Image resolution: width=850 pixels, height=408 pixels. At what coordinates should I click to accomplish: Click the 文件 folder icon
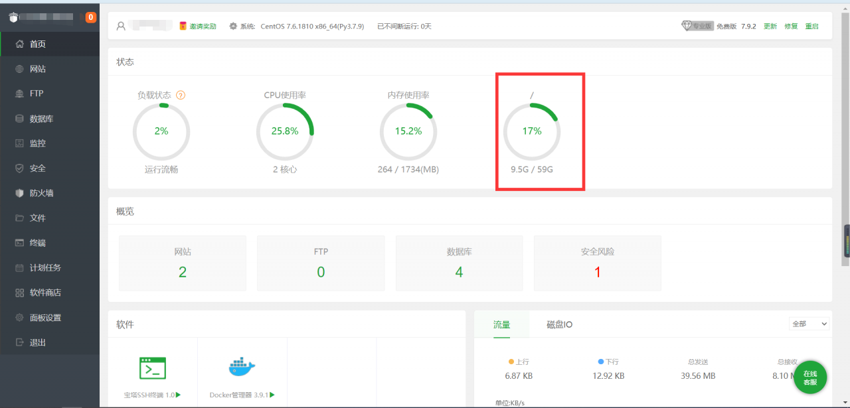[20, 218]
